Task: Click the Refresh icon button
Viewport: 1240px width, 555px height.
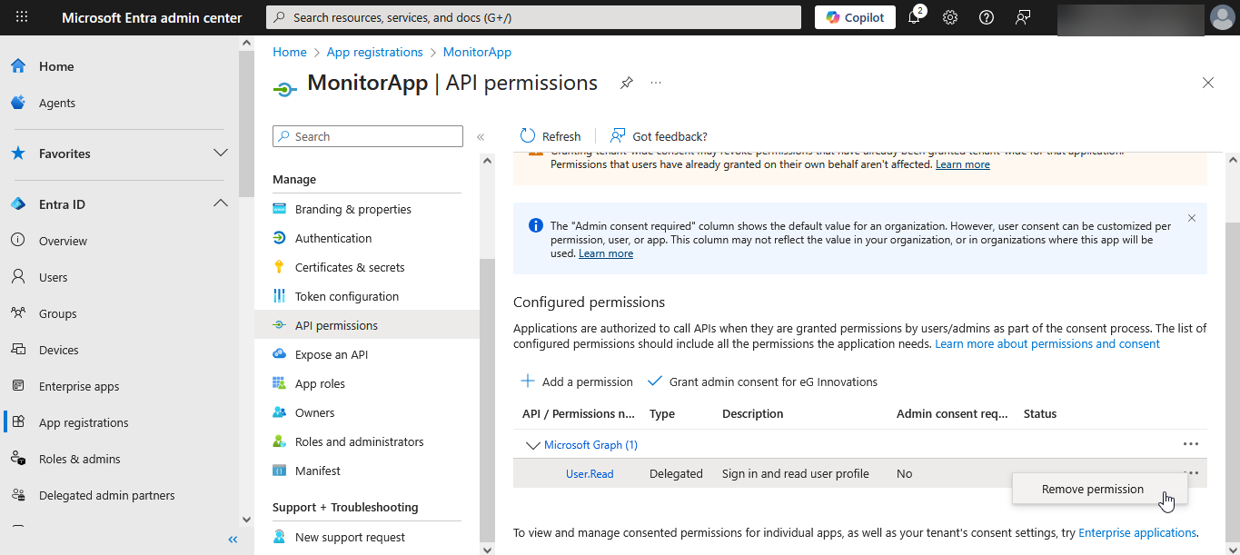Action: 528,136
